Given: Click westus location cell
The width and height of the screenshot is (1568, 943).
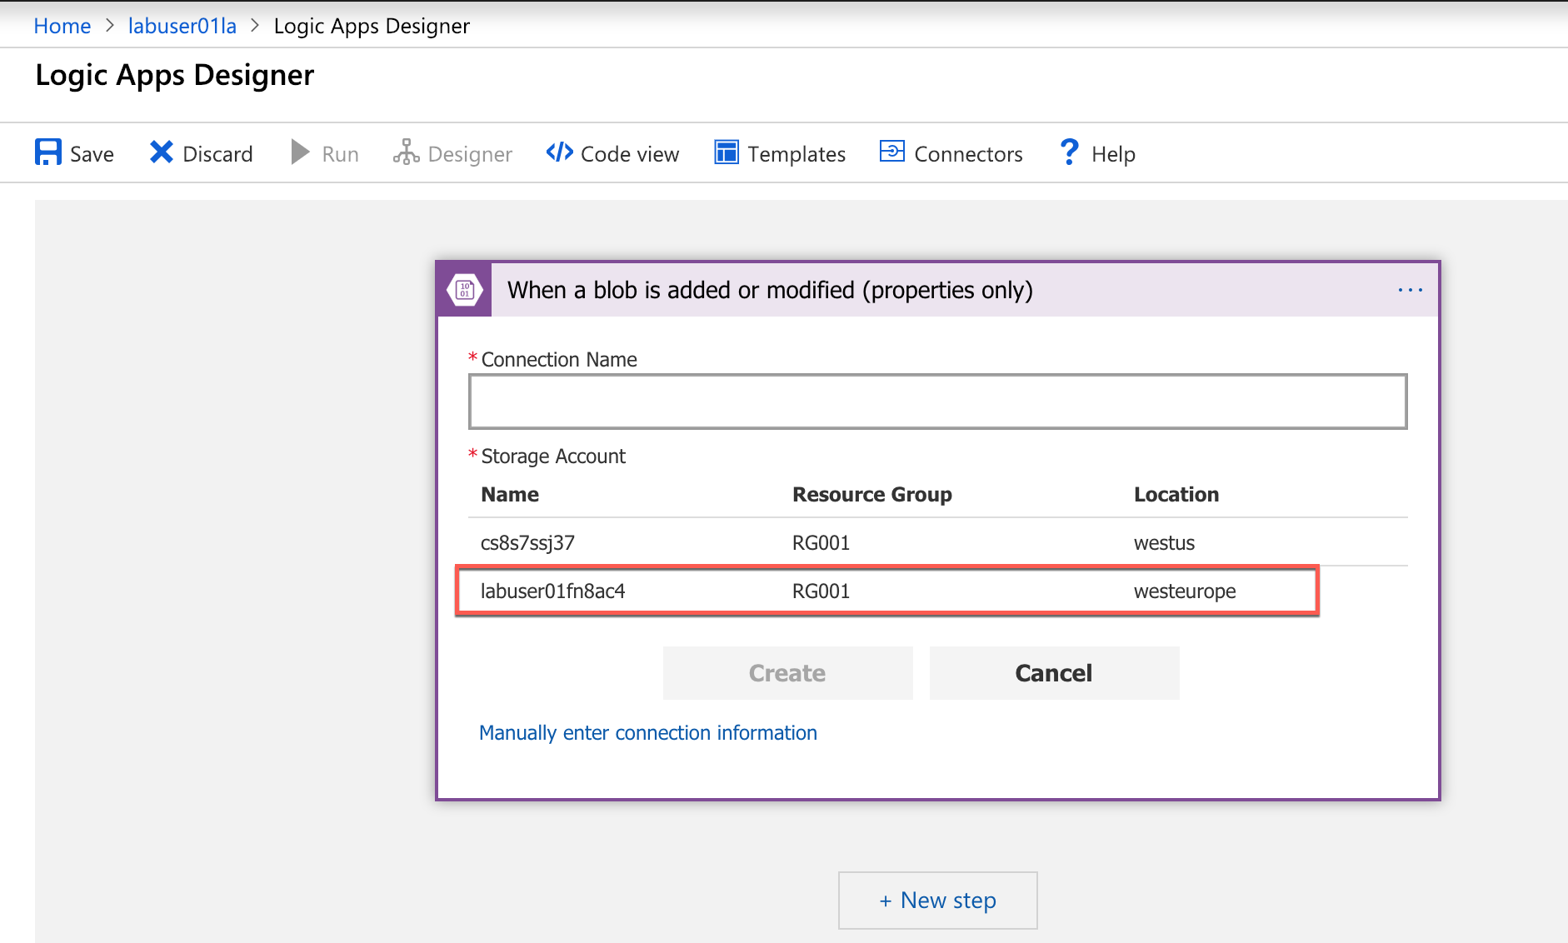Looking at the screenshot, I should pos(1164,543).
